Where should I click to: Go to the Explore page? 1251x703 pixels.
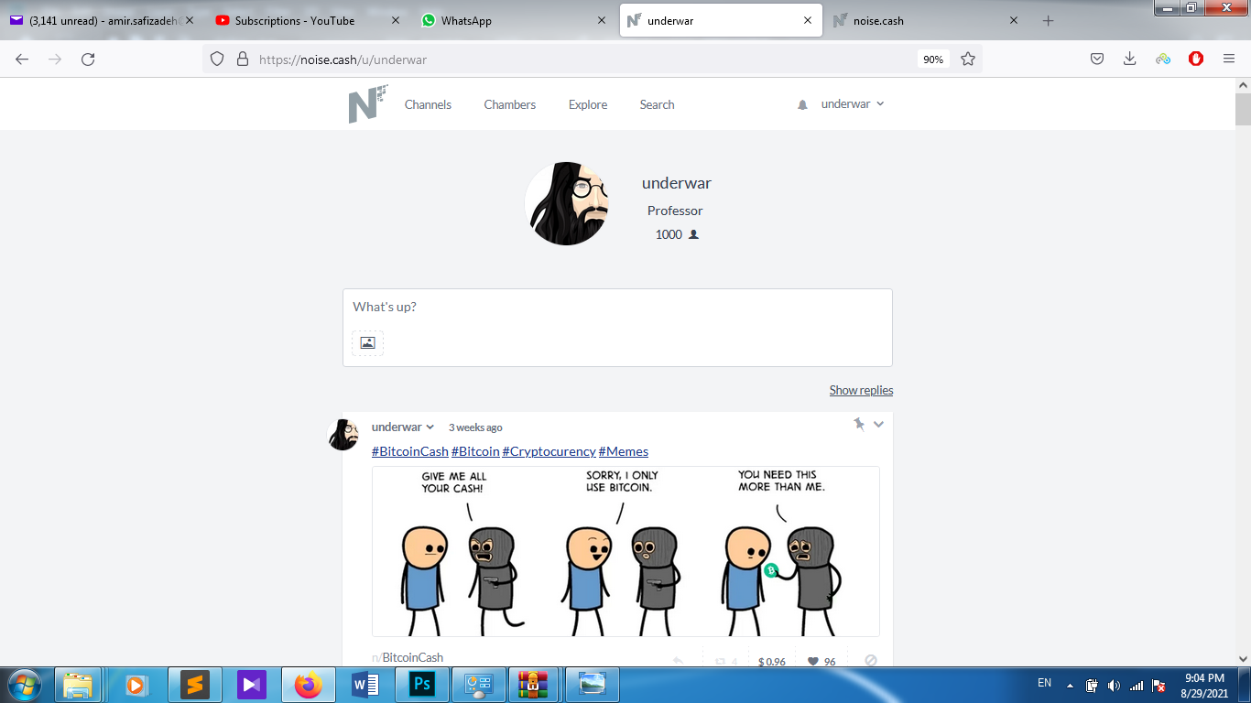588,104
